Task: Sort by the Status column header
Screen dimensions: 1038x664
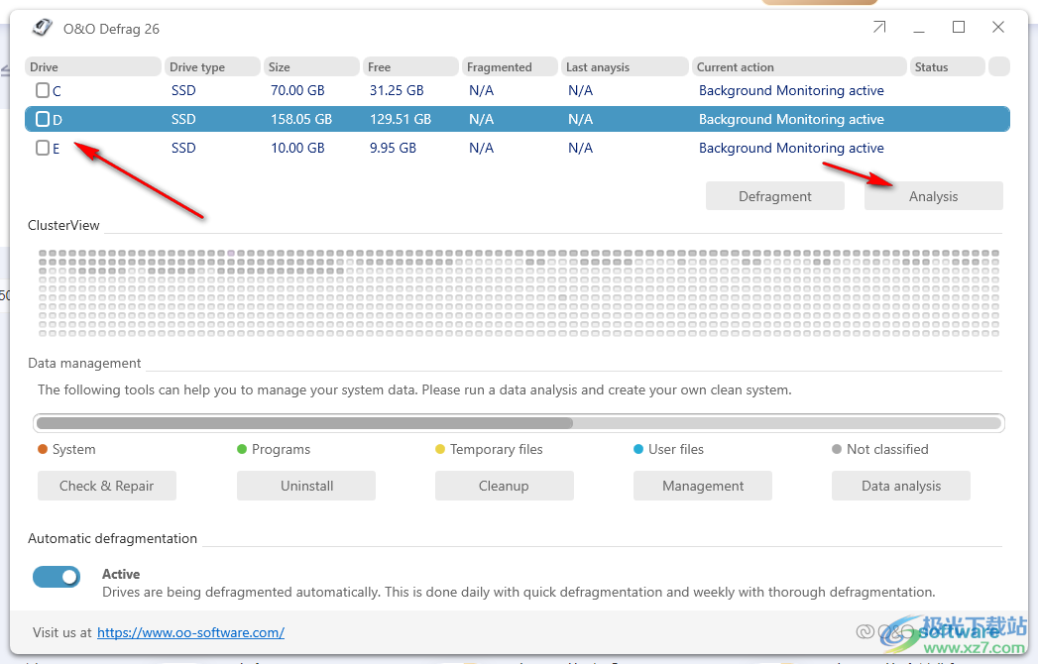Action: 948,66
